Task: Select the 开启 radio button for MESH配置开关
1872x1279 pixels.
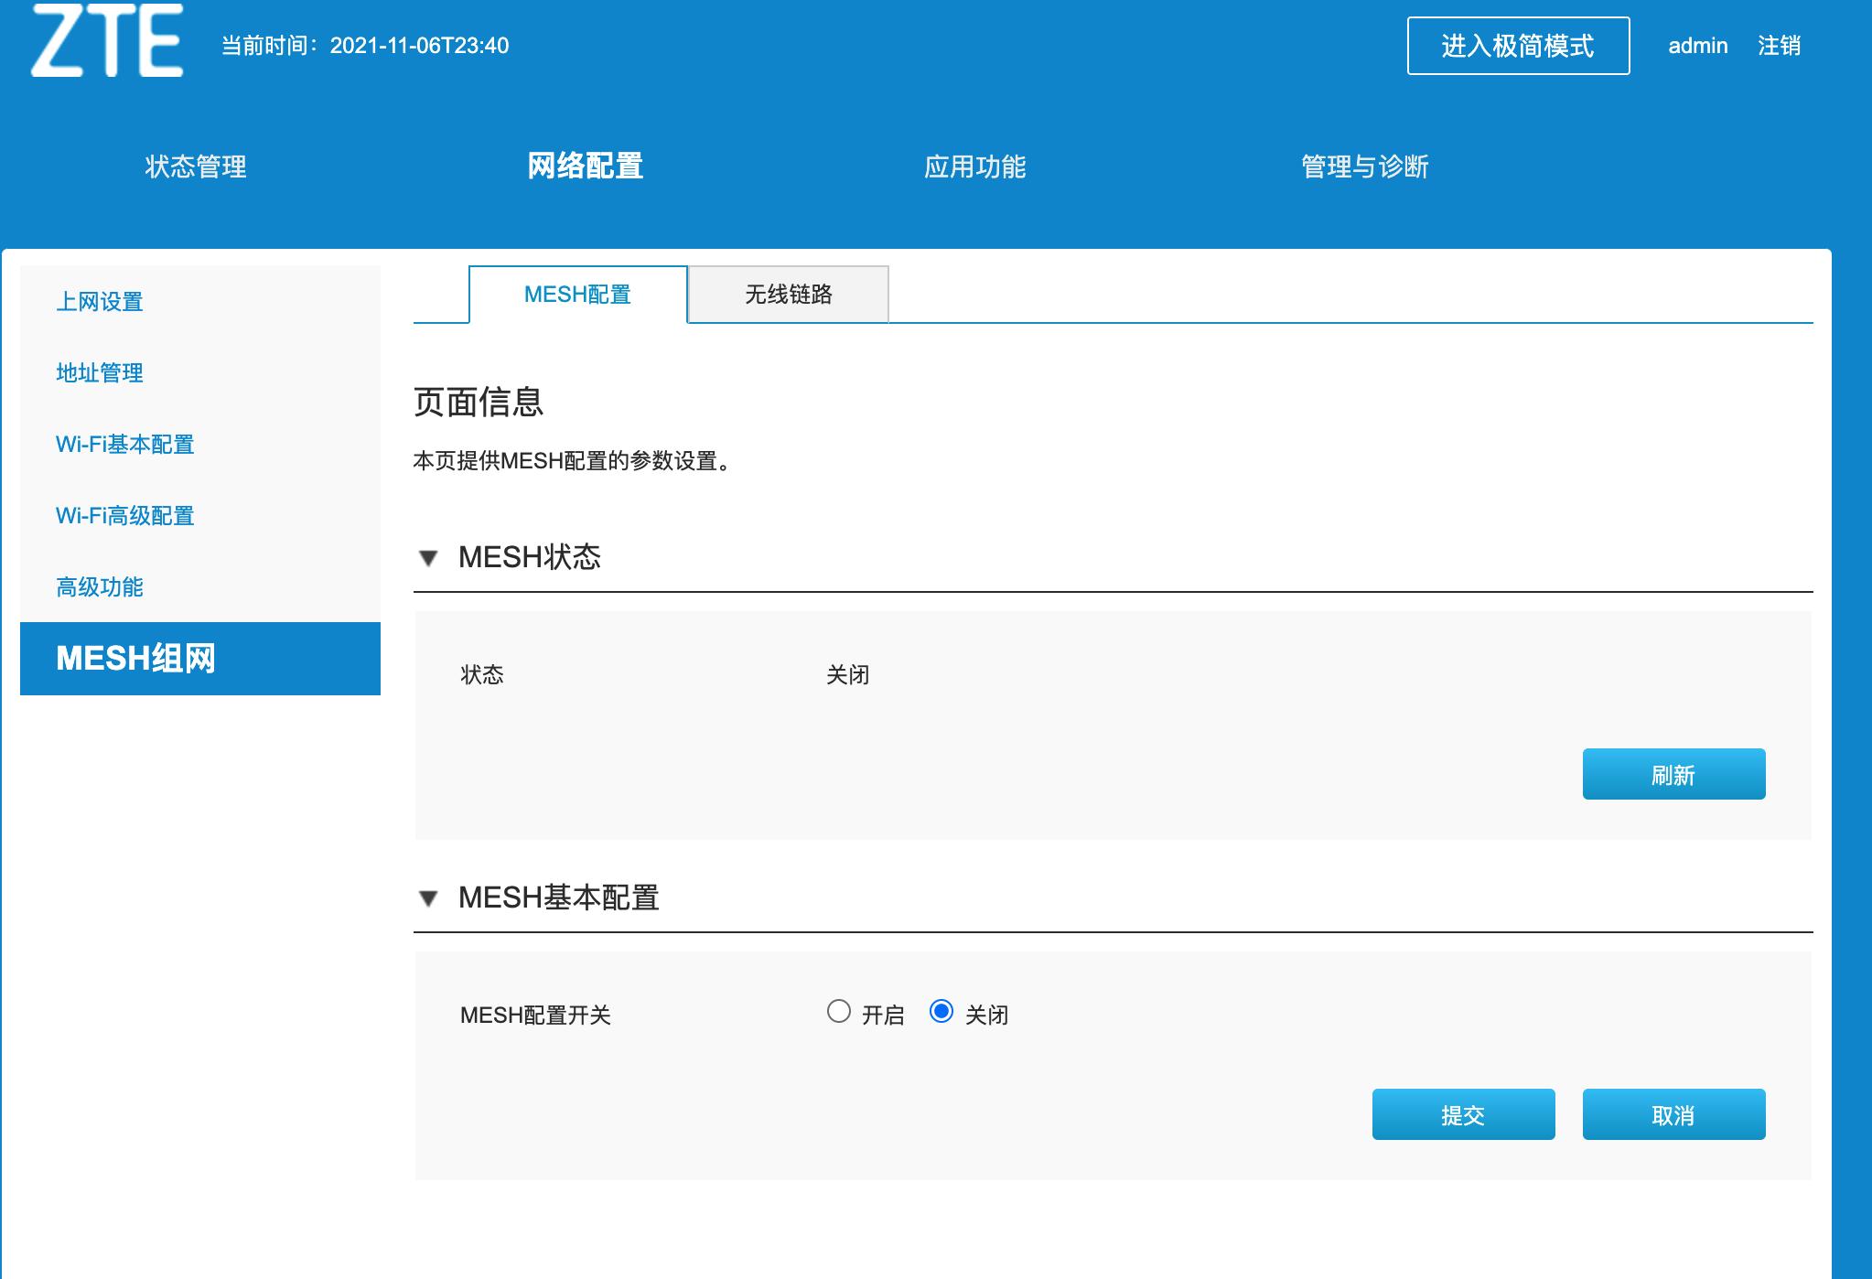Action: tap(838, 1014)
